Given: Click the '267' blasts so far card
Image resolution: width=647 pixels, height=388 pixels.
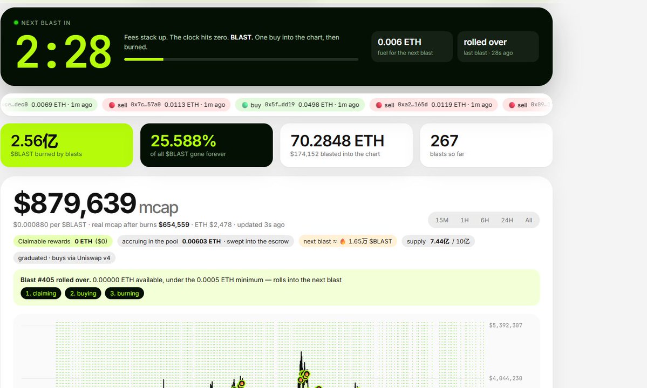Looking at the screenshot, I should [486, 145].
